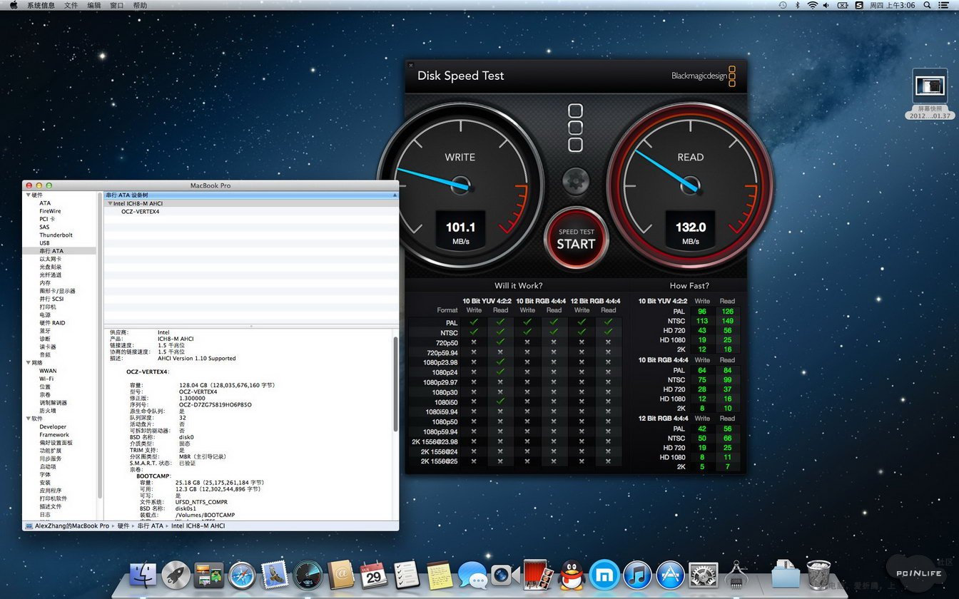Image resolution: width=959 pixels, height=599 pixels.
Task: Open Finder from the Dock
Action: (x=143, y=575)
